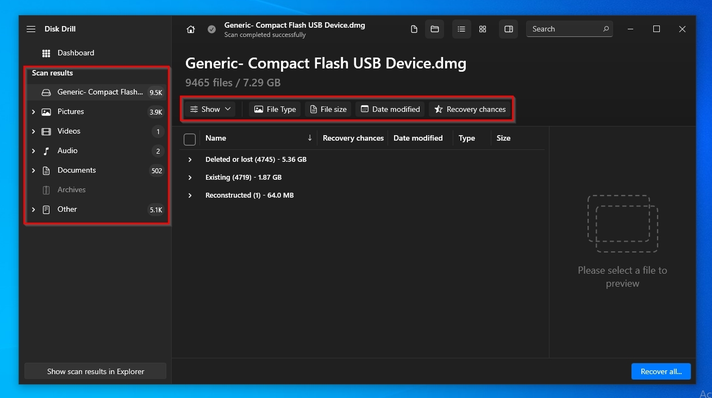Open the Videos category

click(x=97, y=131)
